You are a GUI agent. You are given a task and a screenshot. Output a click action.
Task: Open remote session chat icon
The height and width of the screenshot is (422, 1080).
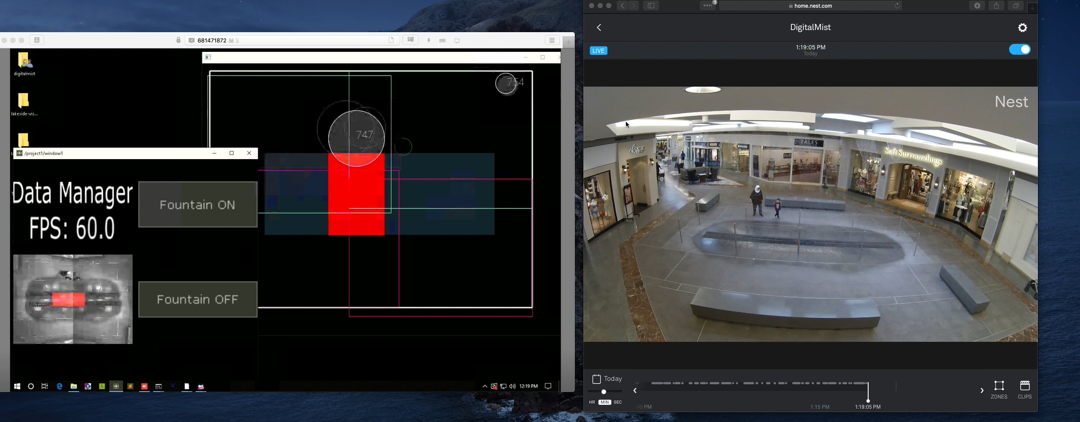click(411, 40)
